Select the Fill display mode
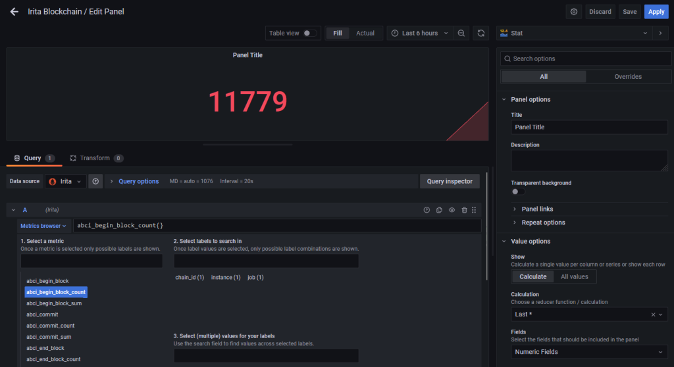 (338, 33)
